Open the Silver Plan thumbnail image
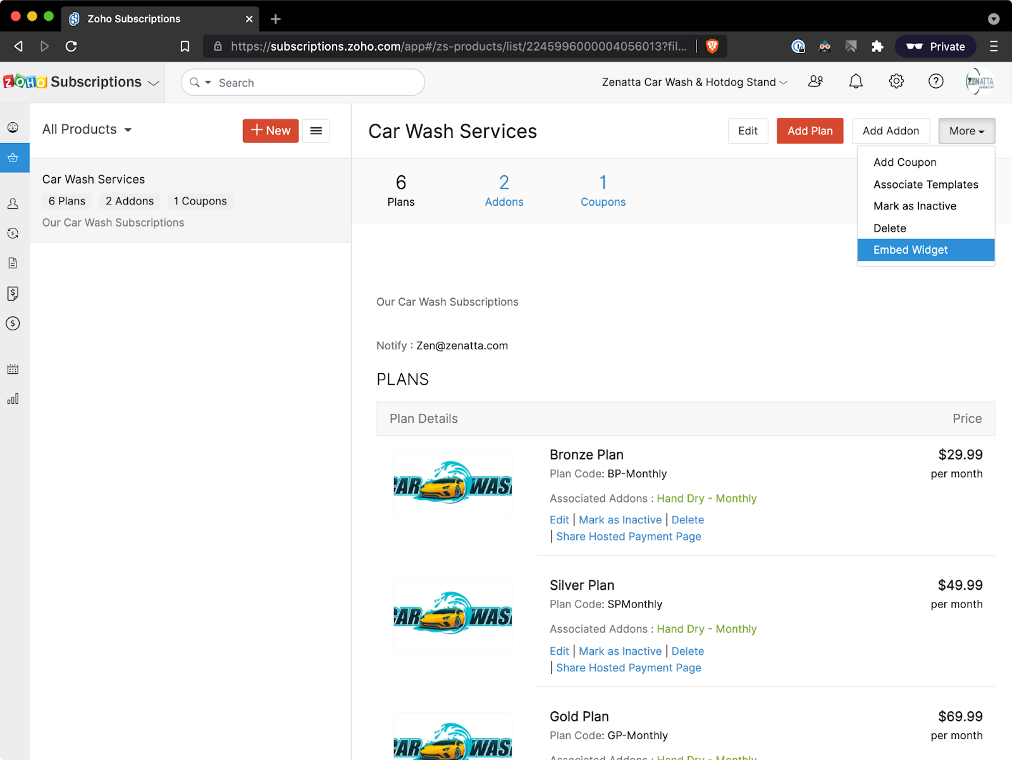 point(453,616)
